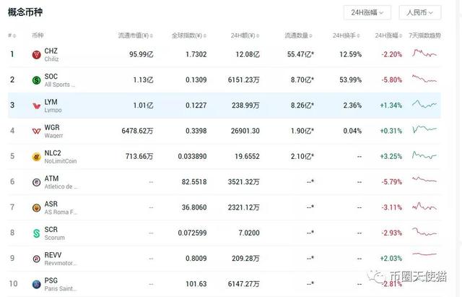Click the 概念币种 section title
The image size is (462, 297).
(x=25, y=12)
